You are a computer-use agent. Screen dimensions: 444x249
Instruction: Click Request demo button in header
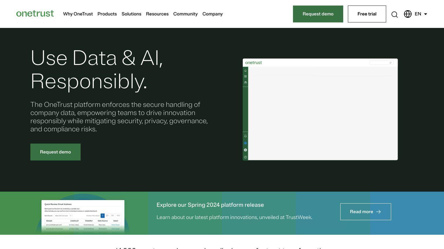coord(318,14)
